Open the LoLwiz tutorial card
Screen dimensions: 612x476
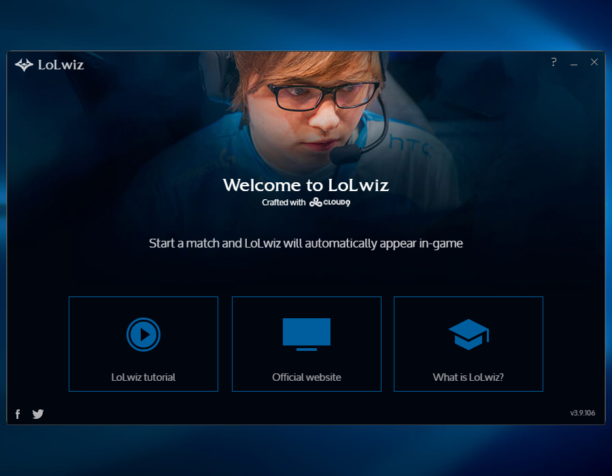tap(143, 343)
